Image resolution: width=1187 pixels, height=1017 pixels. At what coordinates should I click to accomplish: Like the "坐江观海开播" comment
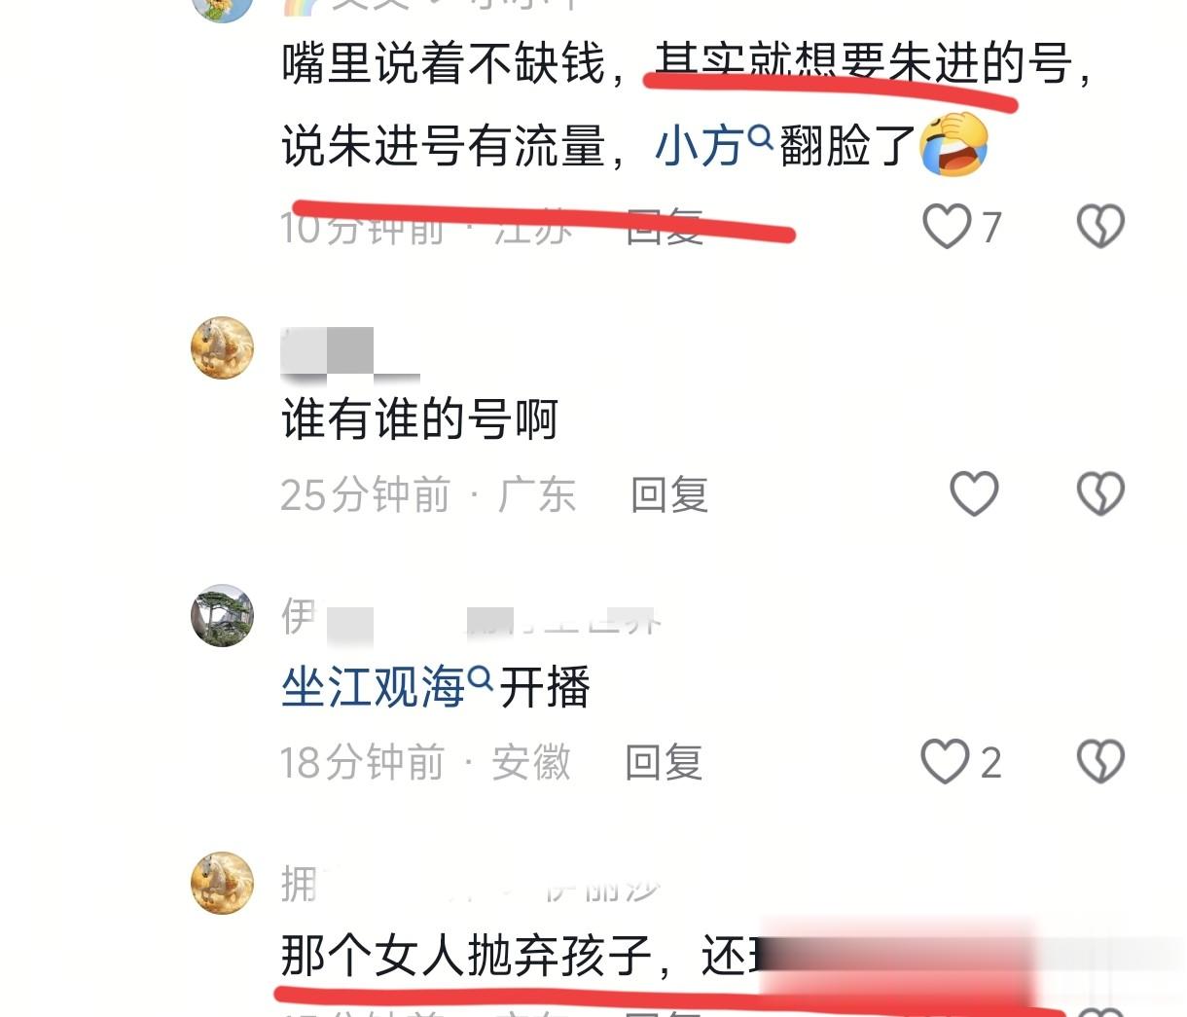coord(946,761)
